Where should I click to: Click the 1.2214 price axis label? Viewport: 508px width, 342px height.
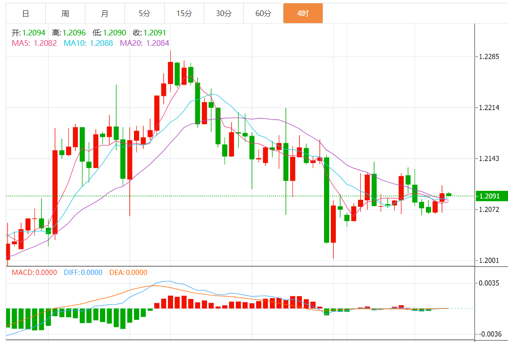click(x=489, y=108)
